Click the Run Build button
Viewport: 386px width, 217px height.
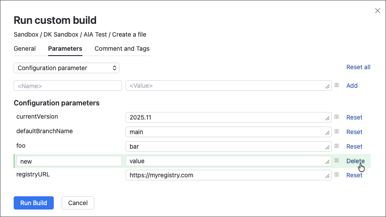click(x=34, y=203)
